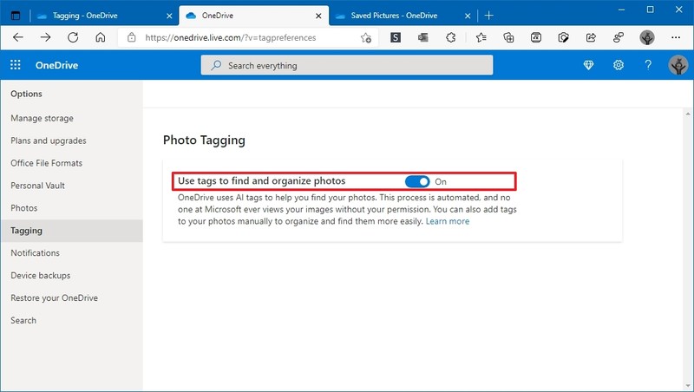Image resolution: width=694 pixels, height=392 pixels.
Task: Open Search options in sidebar
Action: [23, 320]
